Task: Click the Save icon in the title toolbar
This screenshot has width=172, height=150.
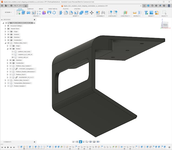Action: pyautogui.click(x=11, y=5)
